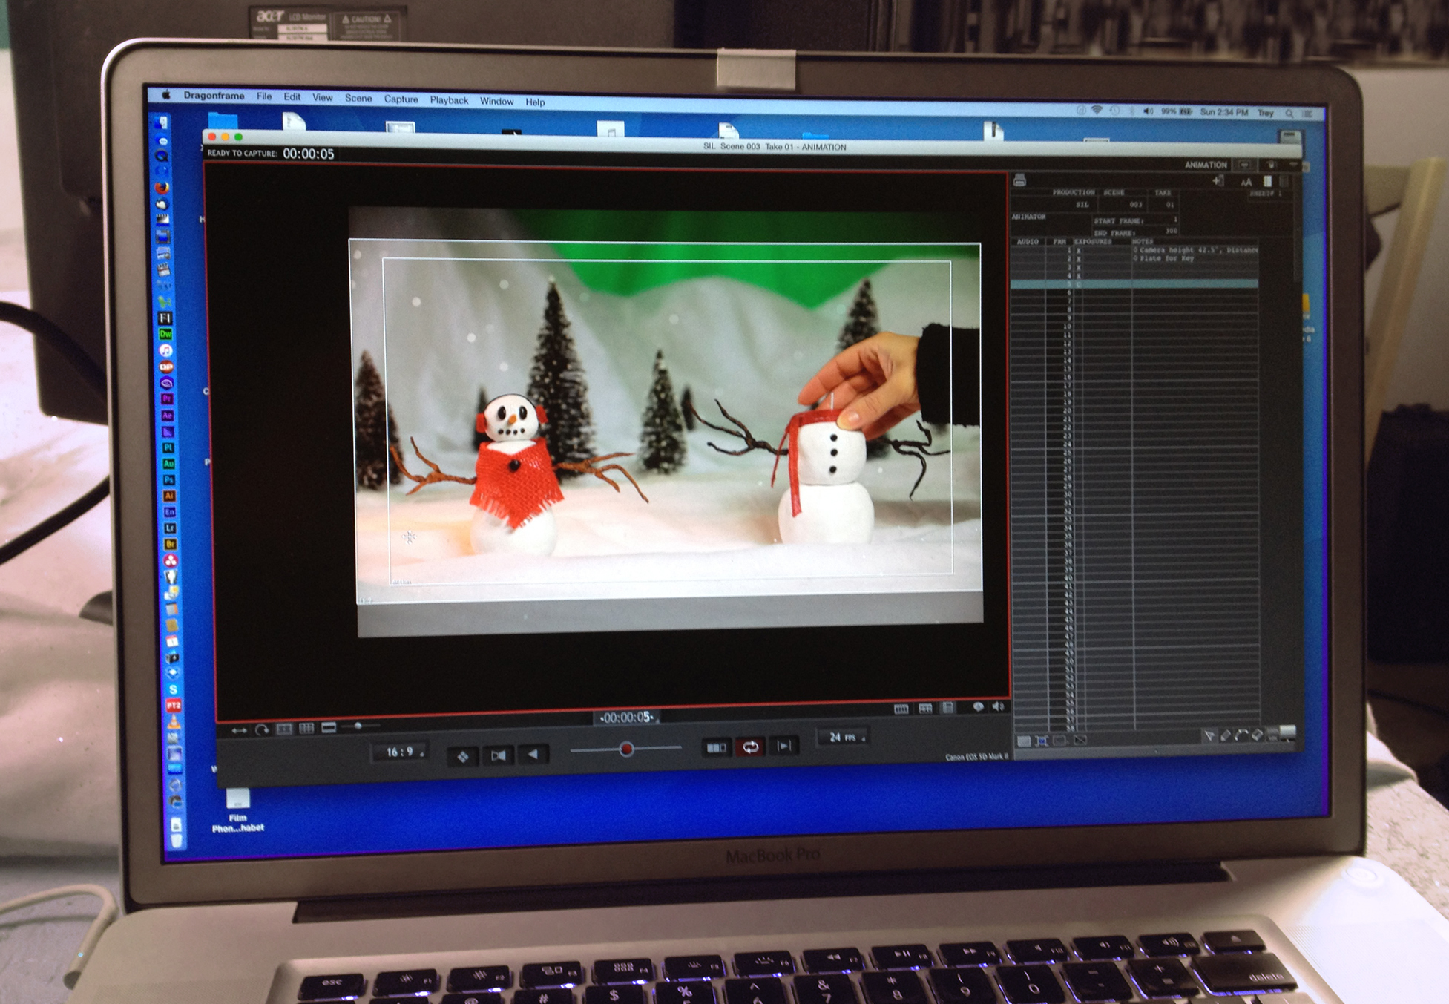The image size is (1449, 1004).
Task: Click the black frames toggle button
Action: (498, 755)
